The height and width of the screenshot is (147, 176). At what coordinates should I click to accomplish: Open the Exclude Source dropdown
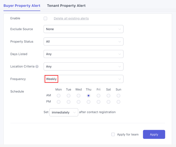pos(83,29)
